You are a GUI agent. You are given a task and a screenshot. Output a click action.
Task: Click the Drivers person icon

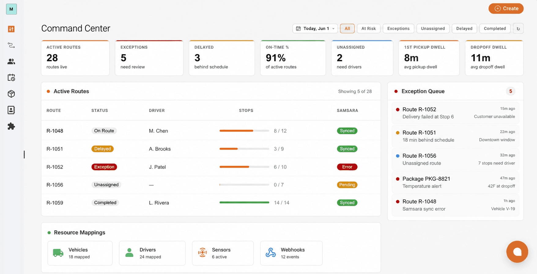pos(129,253)
